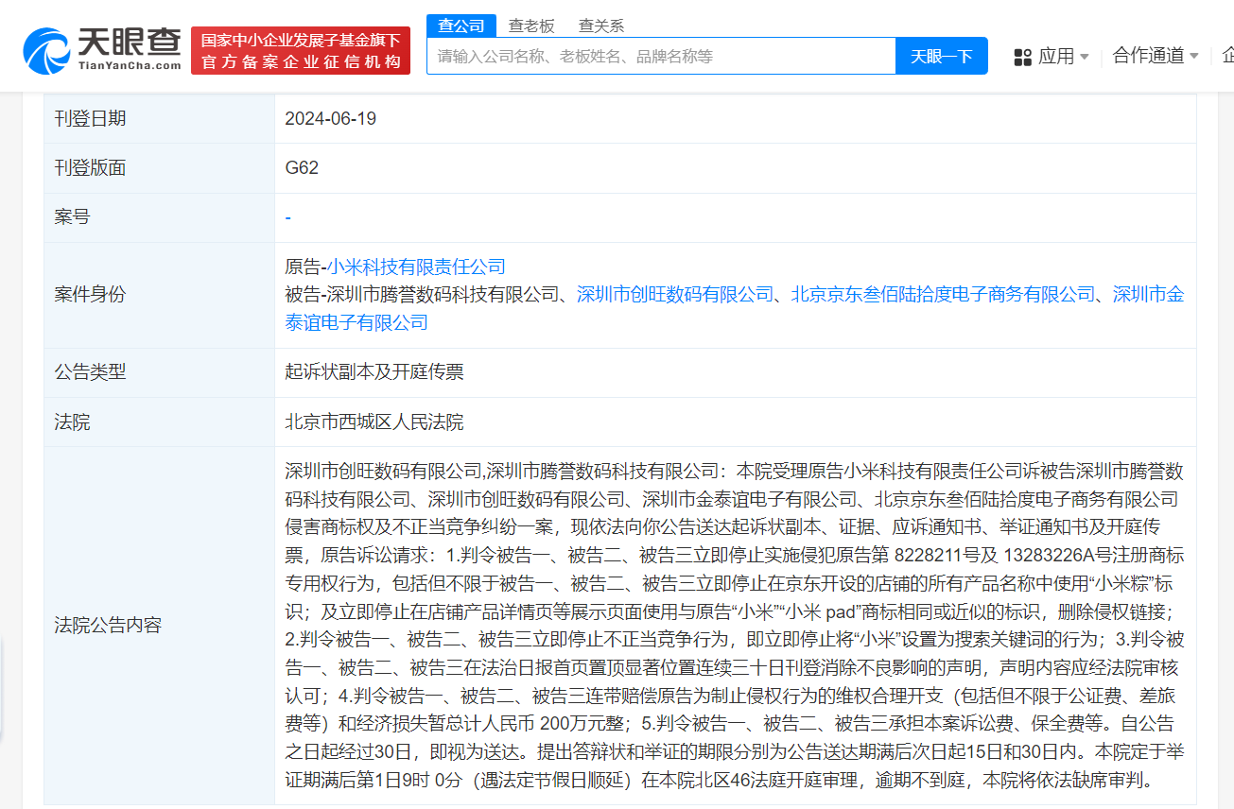
Task: Open the 应用 apps grid icon
Action: click(1022, 57)
